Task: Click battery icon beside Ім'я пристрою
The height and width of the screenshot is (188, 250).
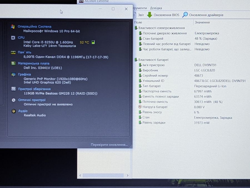Action: point(140,65)
